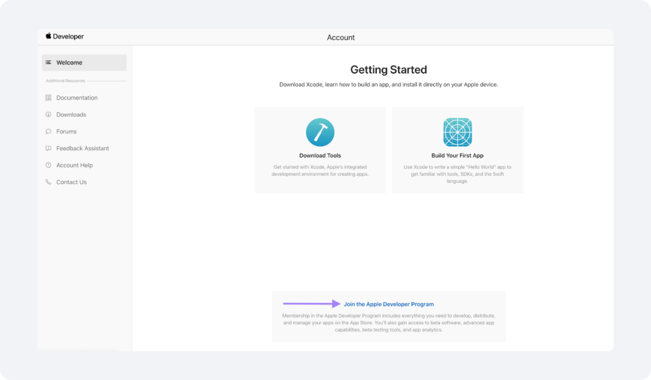Click the Xcode hammer Download Tools icon
Screen dimensions: 651x380
[x=320, y=132]
